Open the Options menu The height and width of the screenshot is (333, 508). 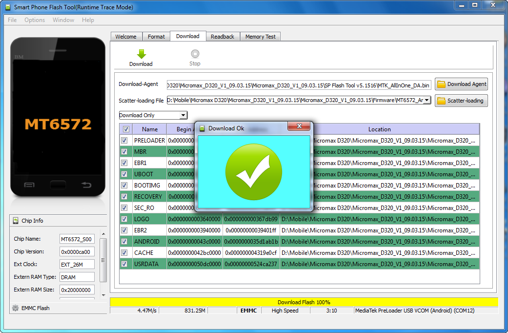click(x=35, y=20)
